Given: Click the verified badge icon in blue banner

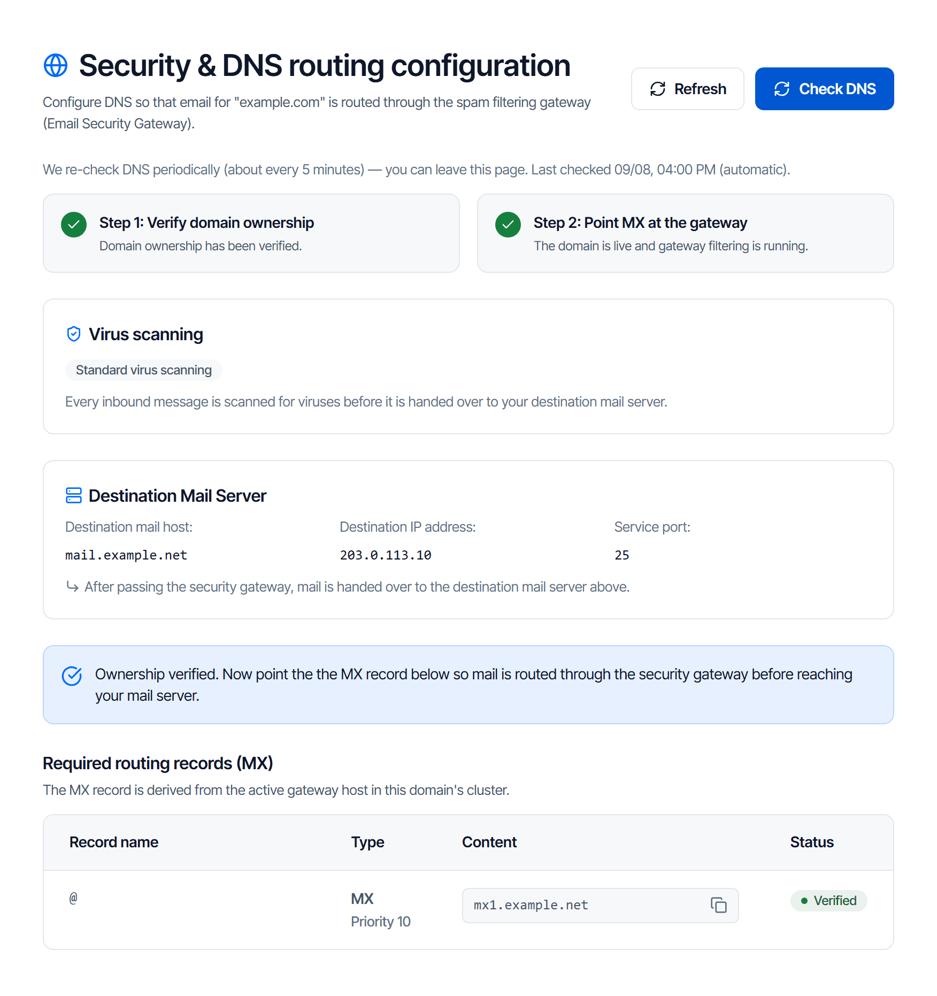Looking at the screenshot, I should pyautogui.click(x=72, y=676).
